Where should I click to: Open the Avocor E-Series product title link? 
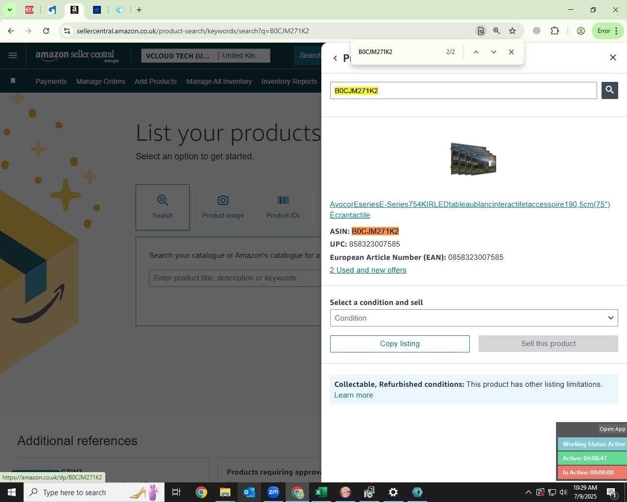coord(470,209)
